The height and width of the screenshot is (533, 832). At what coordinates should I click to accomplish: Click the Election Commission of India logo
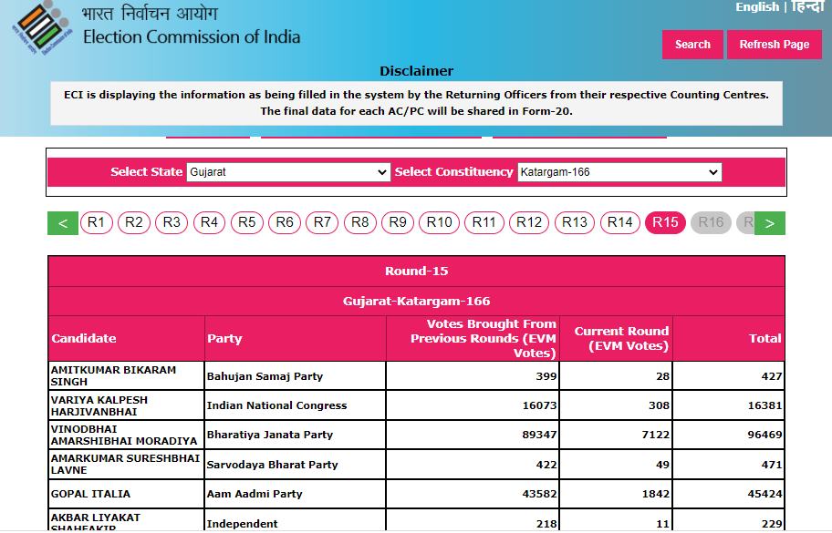[43, 27]
